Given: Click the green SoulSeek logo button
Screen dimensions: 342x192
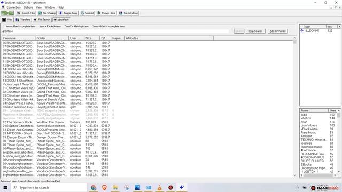Looking at the screenshot, I should click(x=7, y=13).
